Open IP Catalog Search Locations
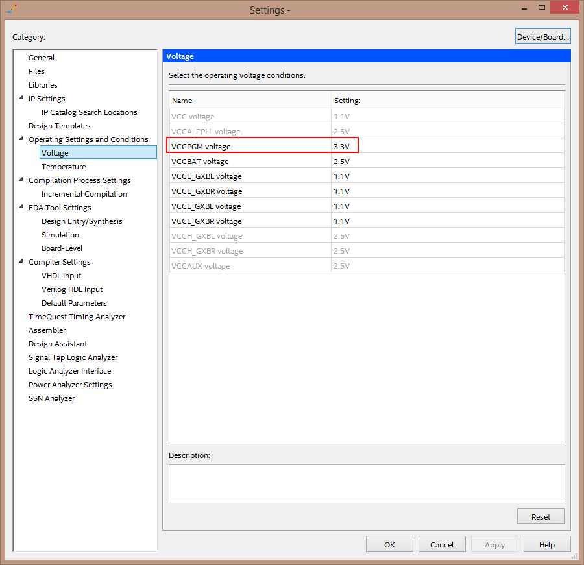Image resolution: width=584 pixels, height=565 pixels. coord(89,112)
